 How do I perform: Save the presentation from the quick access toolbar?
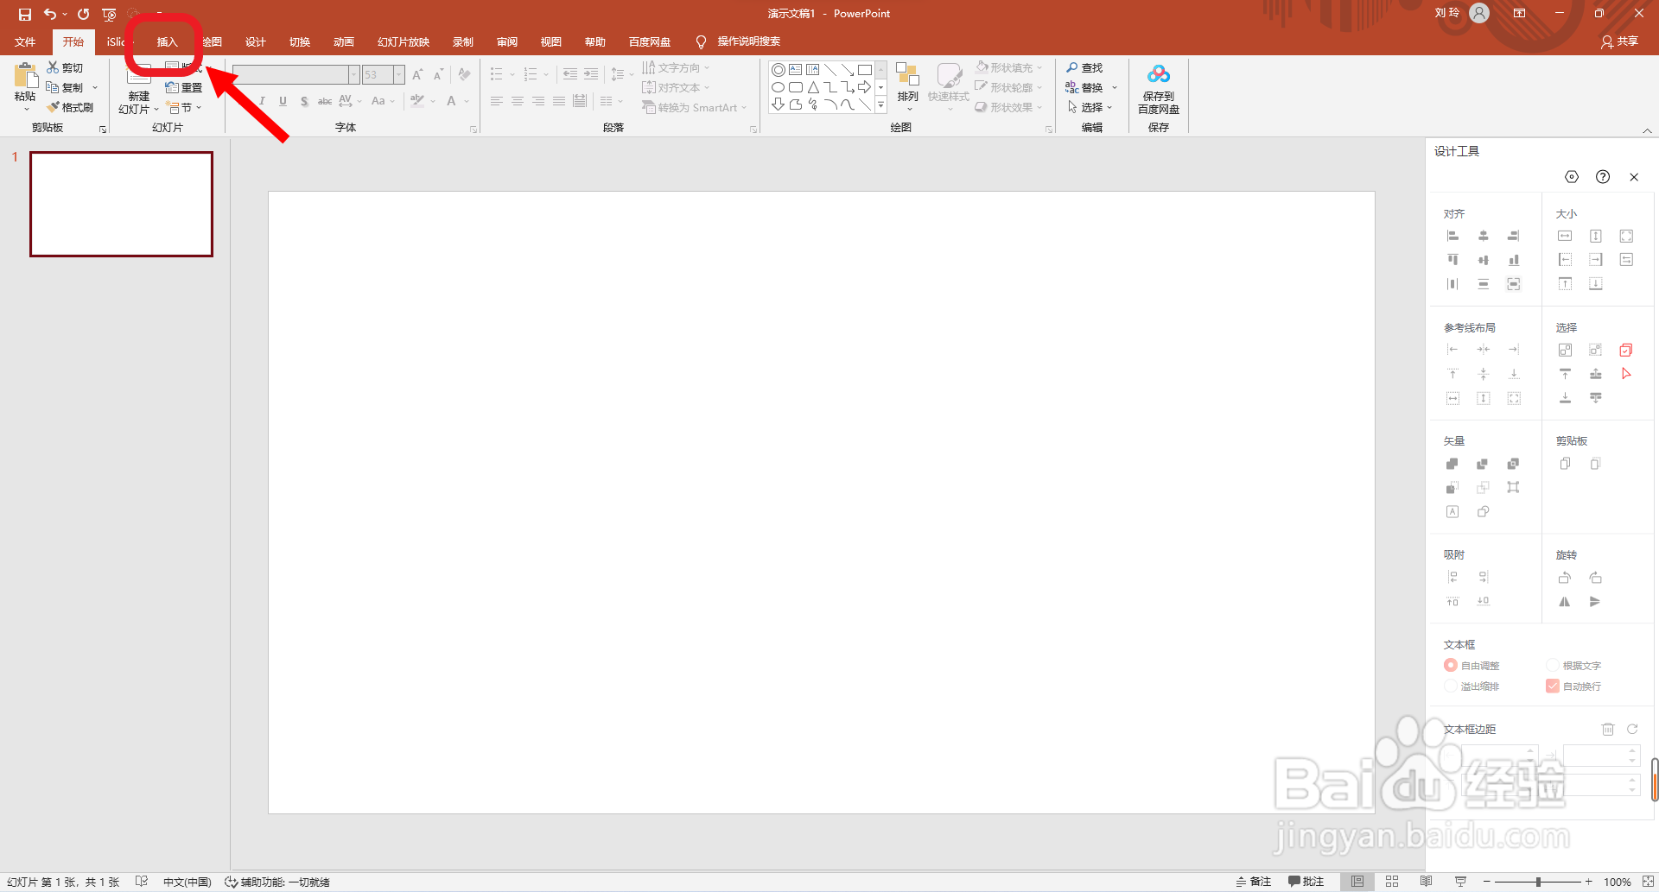click(x=24, y=14)
